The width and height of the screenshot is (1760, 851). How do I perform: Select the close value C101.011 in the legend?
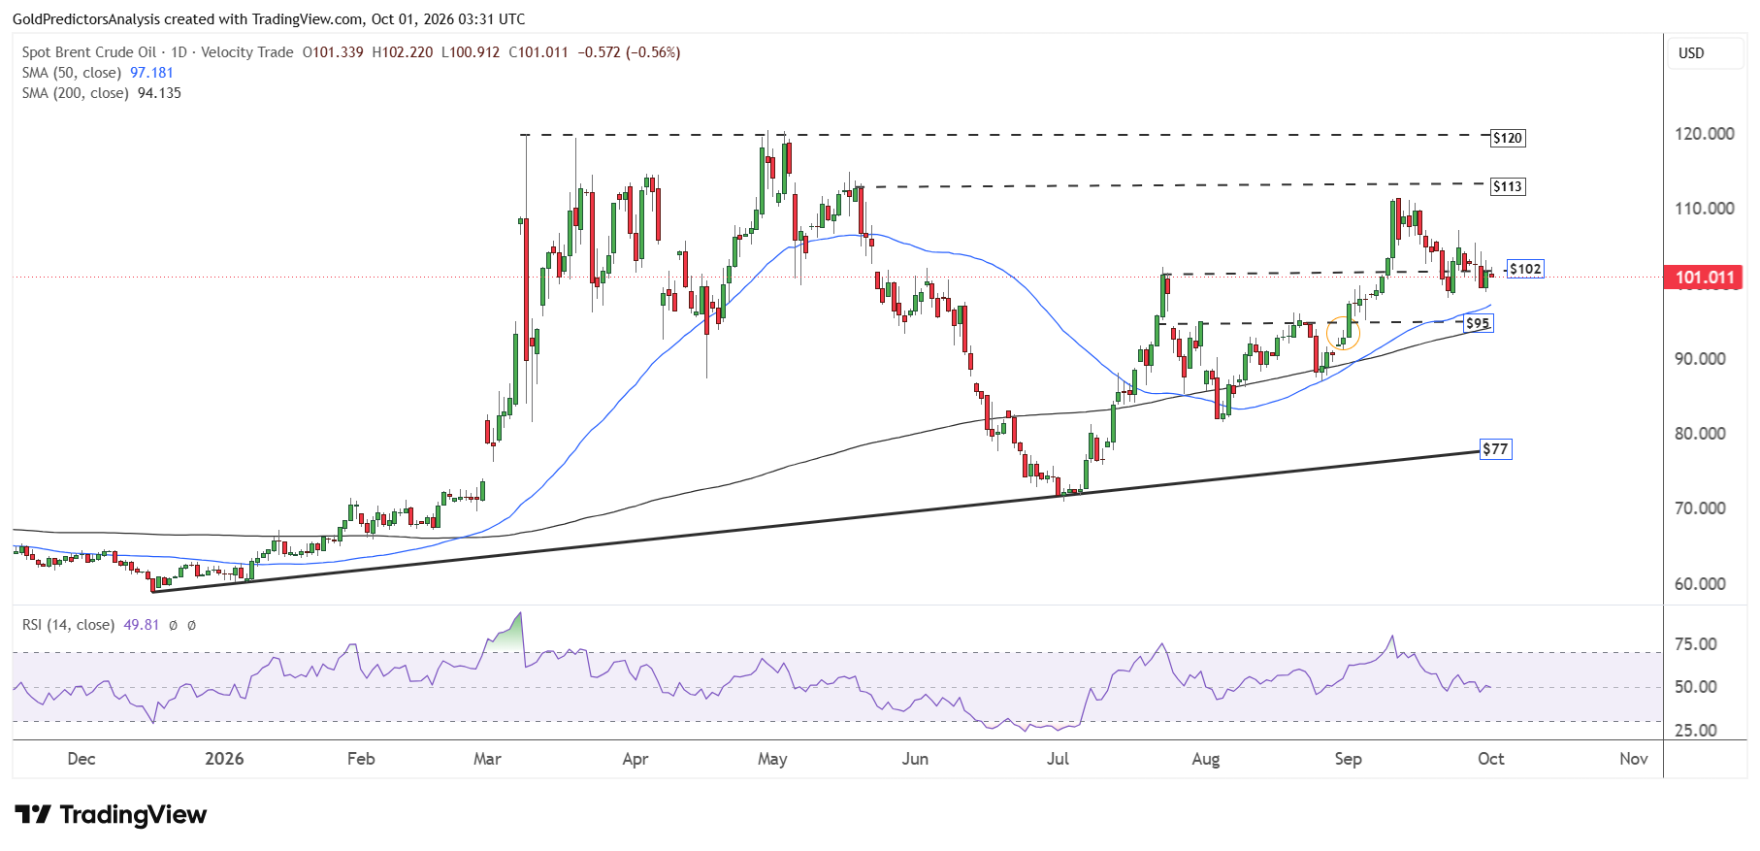[x=538, y=52]
